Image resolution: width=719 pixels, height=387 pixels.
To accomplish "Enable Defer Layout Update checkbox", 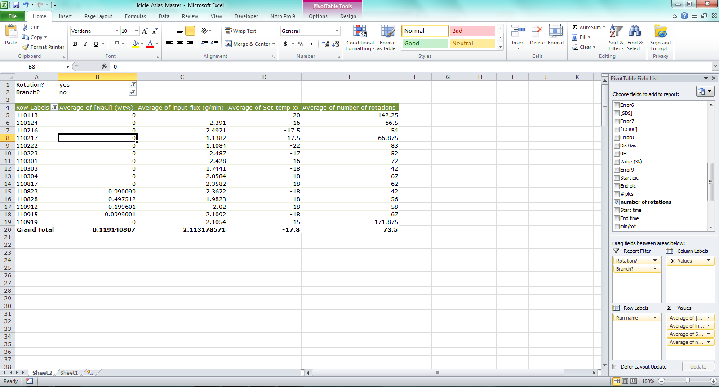I will tap(616, 367).
